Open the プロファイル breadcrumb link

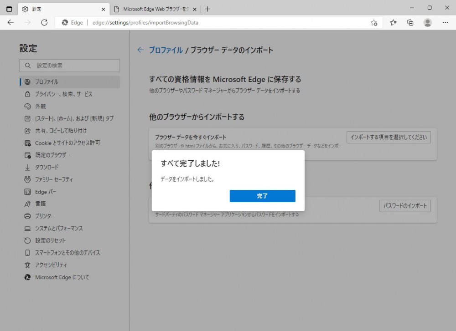point(166,50)
